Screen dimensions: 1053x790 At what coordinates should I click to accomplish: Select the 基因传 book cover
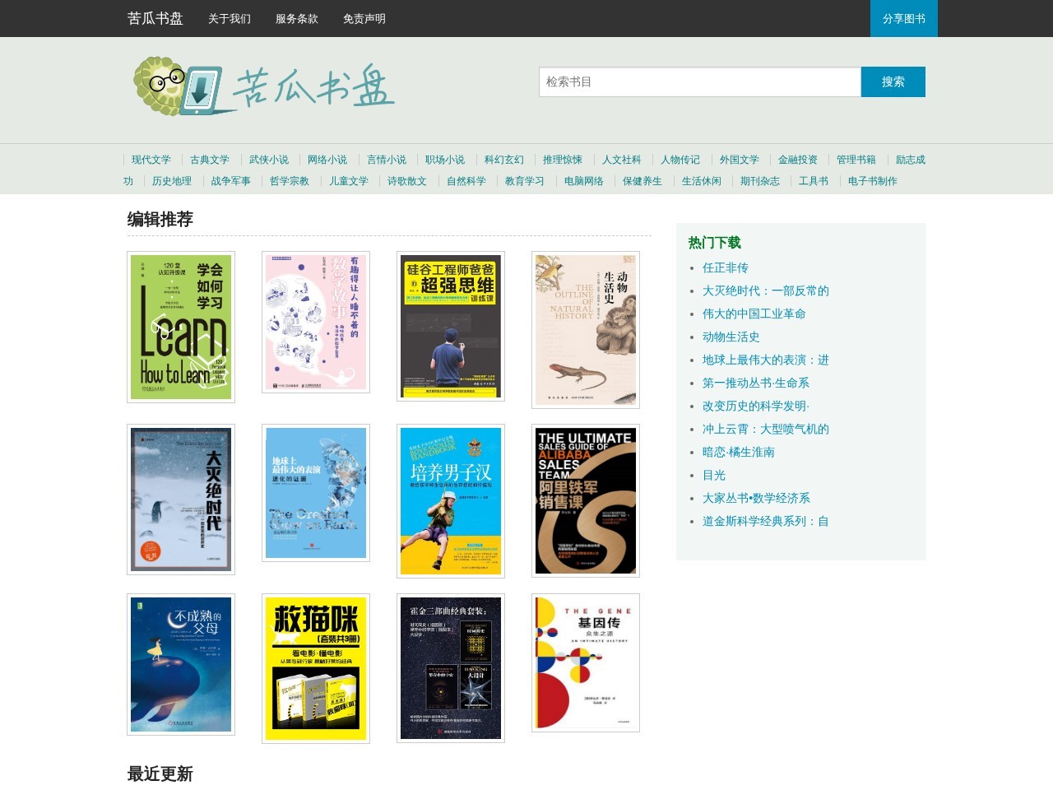[x=586, y=662]
